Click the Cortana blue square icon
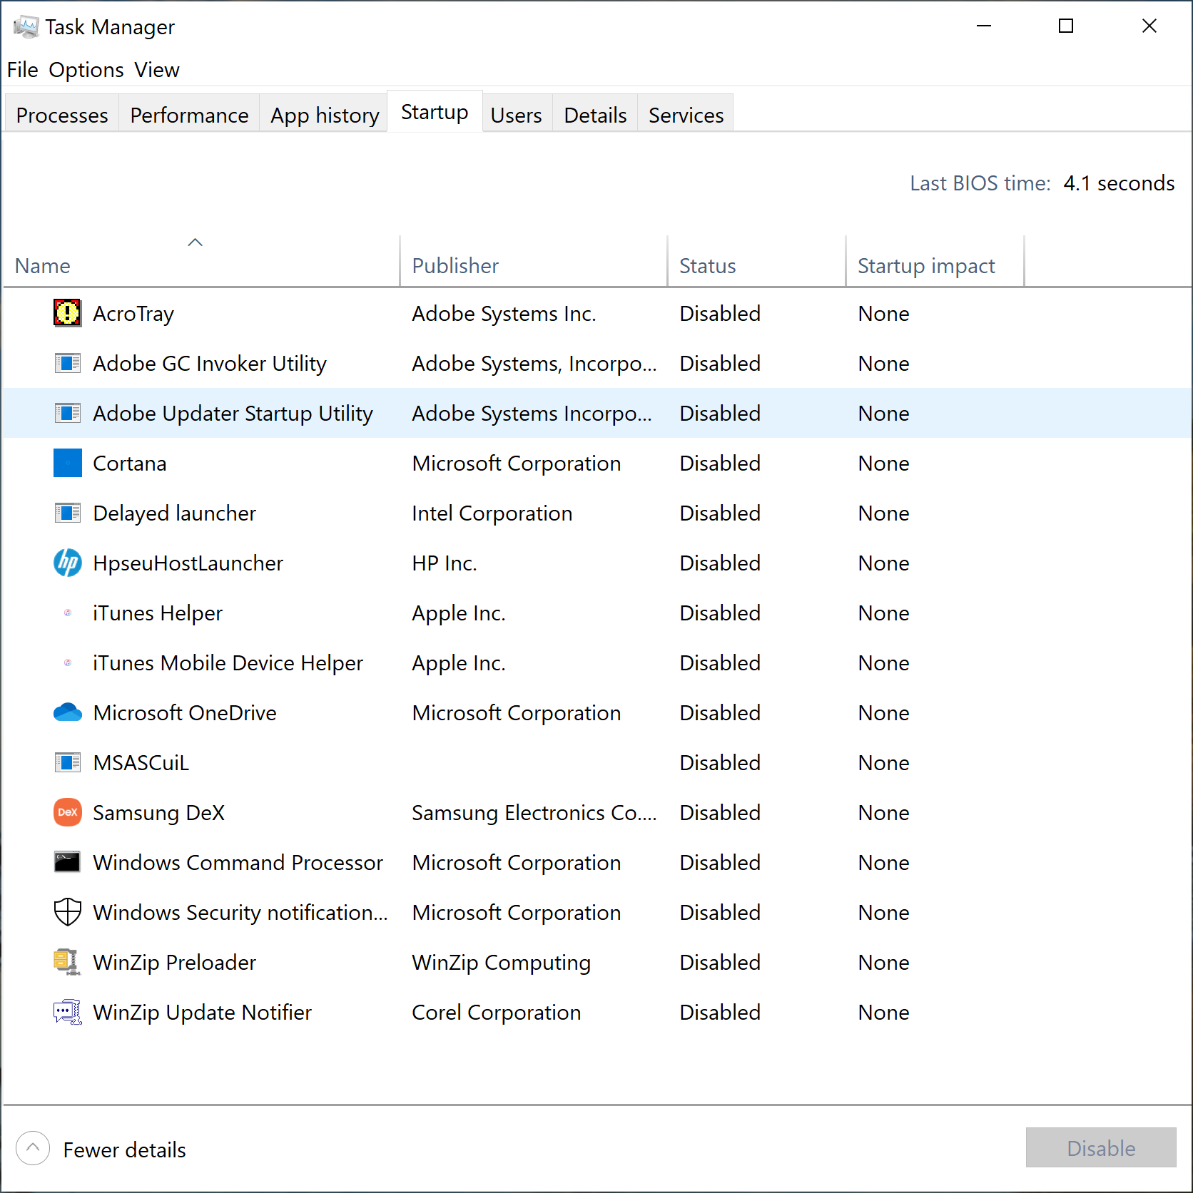The height and width of the screenshot is (1193, 1193). [67, 463]
